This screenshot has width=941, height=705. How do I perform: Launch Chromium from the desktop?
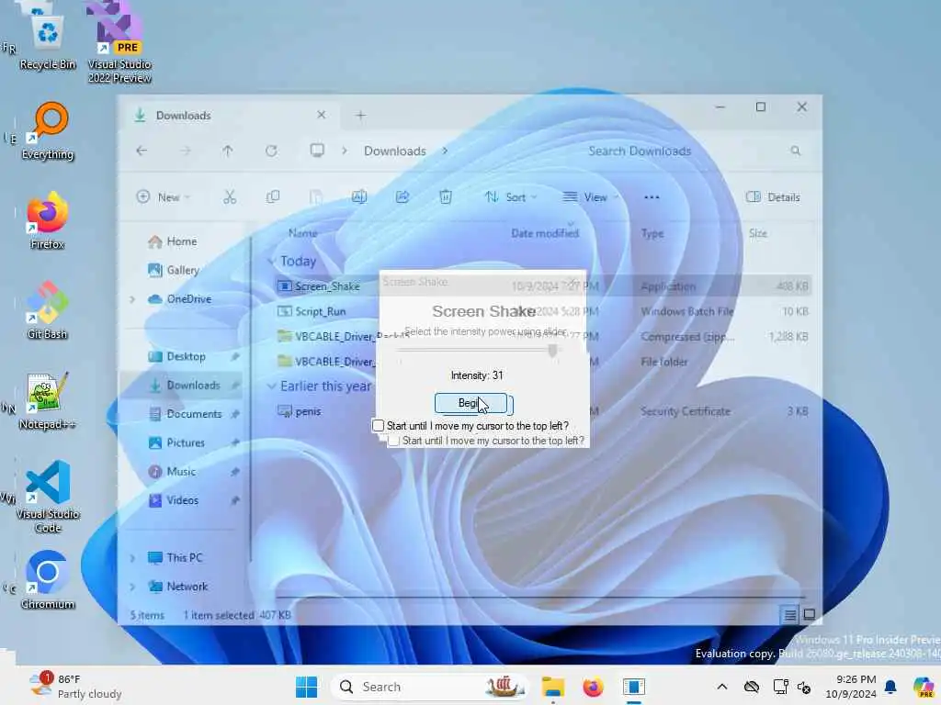[x=48, y=580]
